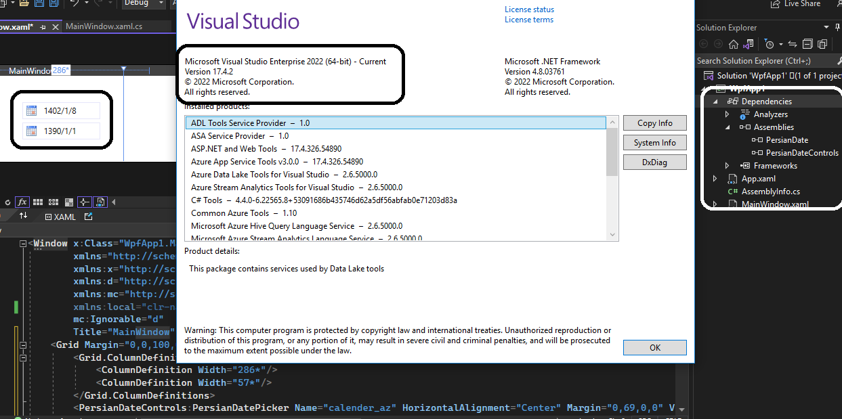Open the Debug configuration dropdown
Viewport: 842px width, 419px height.
tap(144, 3)
